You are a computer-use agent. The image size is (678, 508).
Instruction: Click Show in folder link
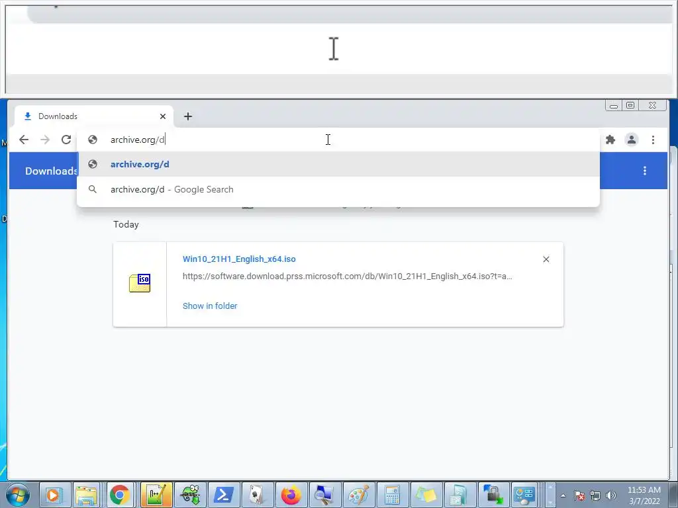(x=210, y=306)
